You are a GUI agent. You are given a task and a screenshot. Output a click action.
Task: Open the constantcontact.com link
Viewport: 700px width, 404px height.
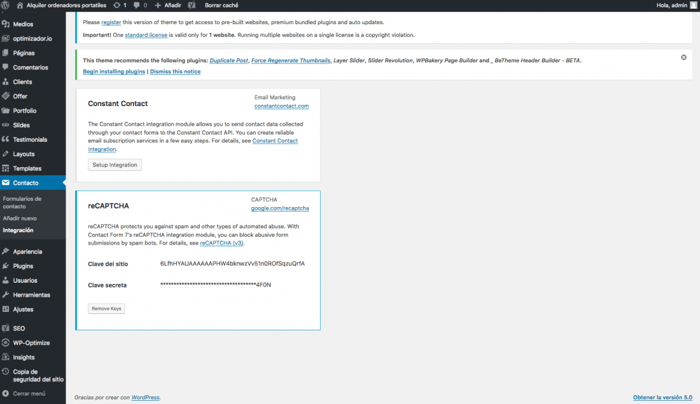tap(281, 106)
